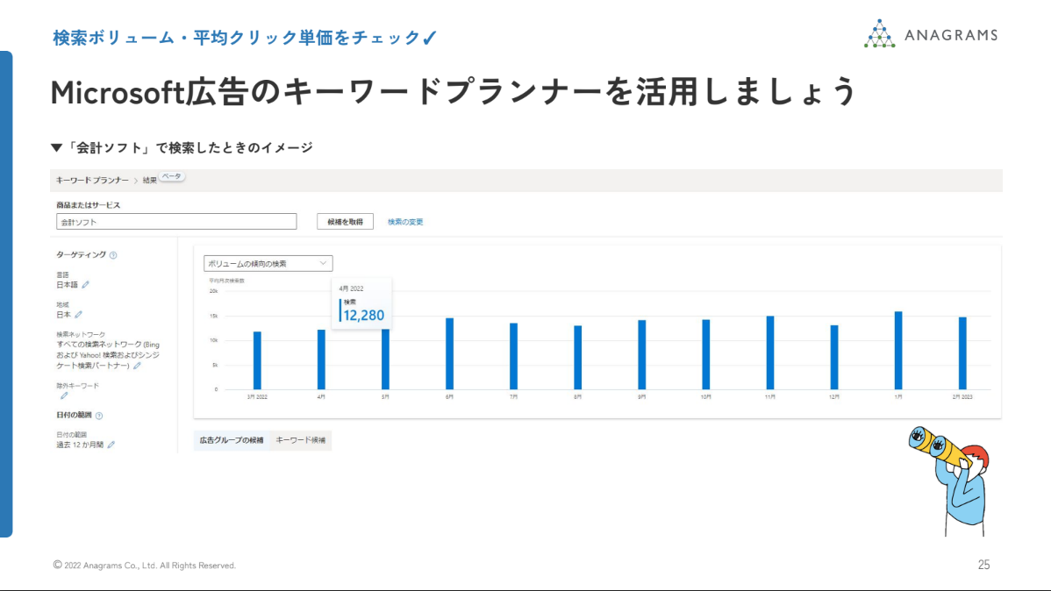Select the 6月 bar in chart
Viewport: 1051px width, 591px height.
(450, 353)
